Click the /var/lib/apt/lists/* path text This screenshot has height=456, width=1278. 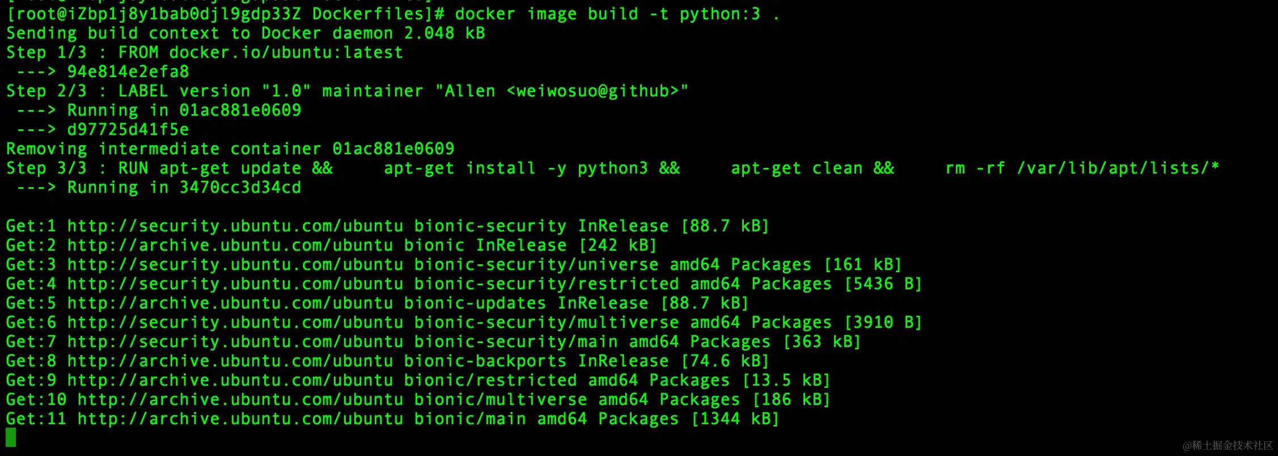[1118, 168]
